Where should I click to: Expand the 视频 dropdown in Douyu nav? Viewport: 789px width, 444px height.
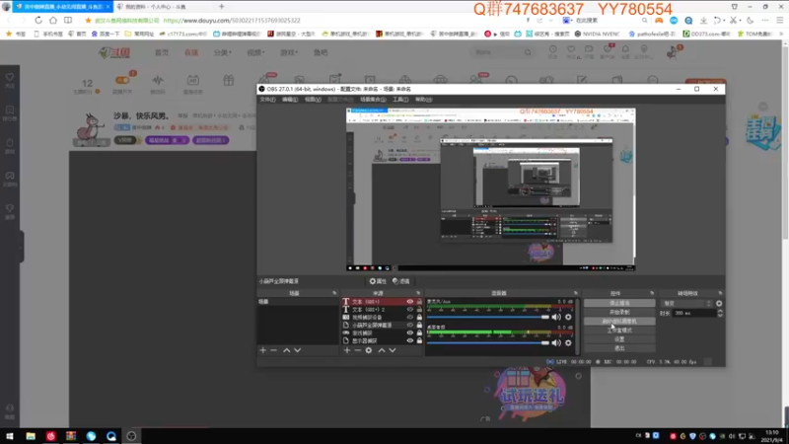coord(255,52)
